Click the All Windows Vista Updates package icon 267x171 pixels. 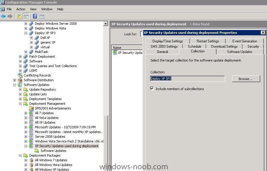tap(31, 165)
